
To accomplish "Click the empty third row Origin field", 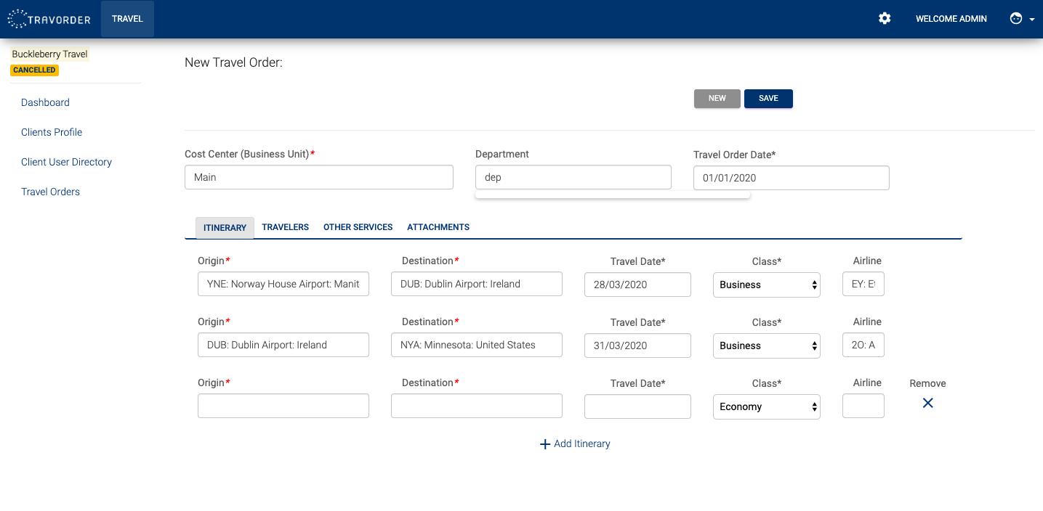I will [283, 406].
